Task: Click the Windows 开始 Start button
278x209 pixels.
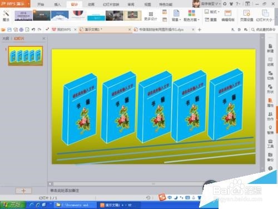Action: coord(13,205)
